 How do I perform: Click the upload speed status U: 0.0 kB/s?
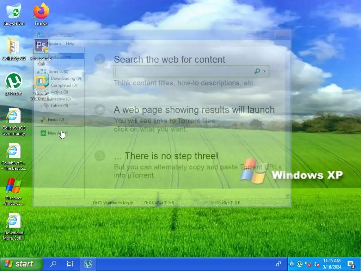(225, 203)
